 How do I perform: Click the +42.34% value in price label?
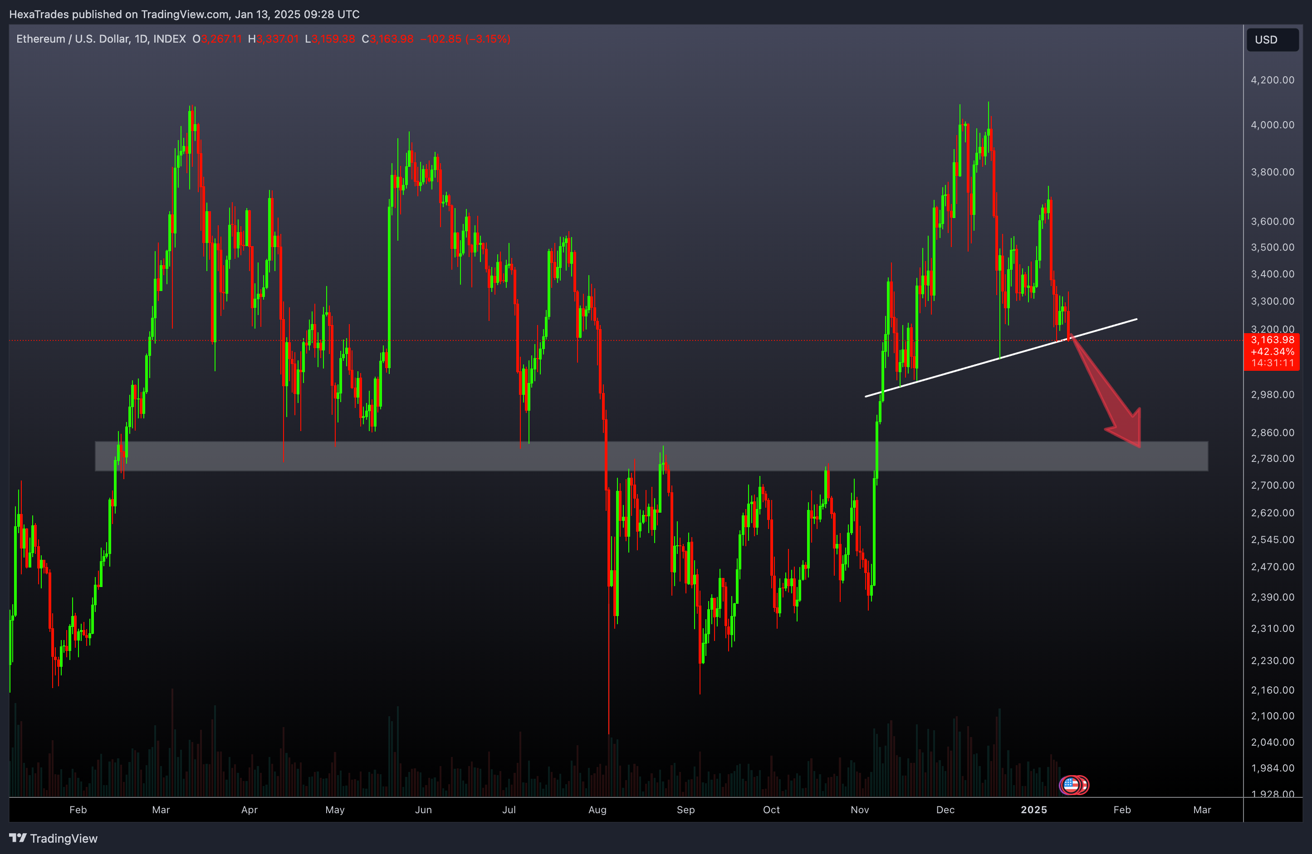1273,351
